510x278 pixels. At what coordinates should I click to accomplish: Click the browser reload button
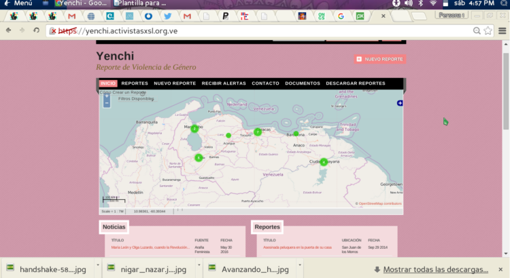pyautogui.click(x=37, y=31)
